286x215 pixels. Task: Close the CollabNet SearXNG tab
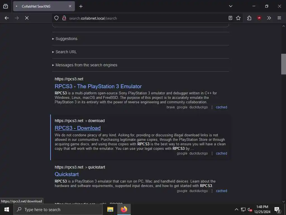pos(70,6)
